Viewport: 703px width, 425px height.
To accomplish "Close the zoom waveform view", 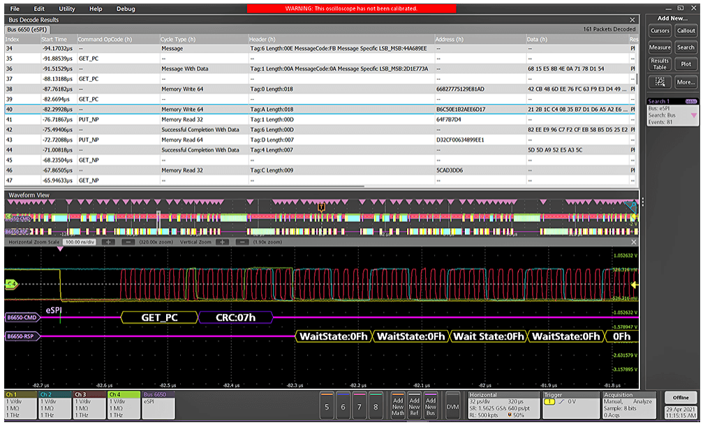I will (633, 242).
